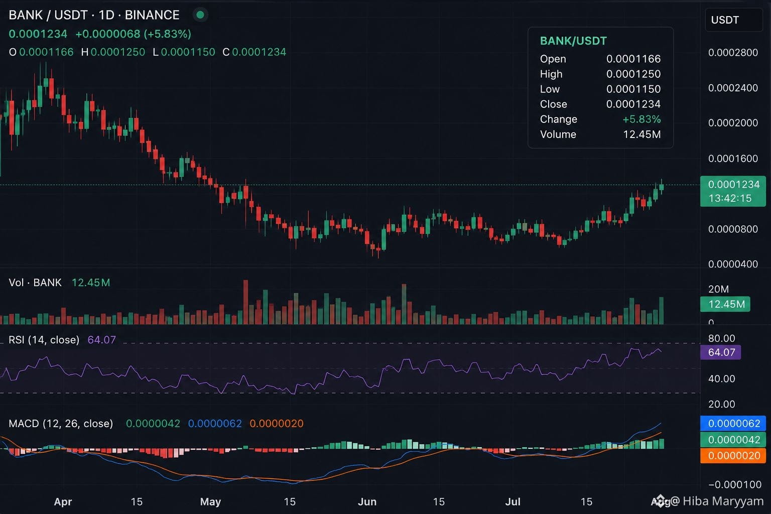Click the BANK/USDT heading in the info box
Screen dimensions: 771x514
573,41
